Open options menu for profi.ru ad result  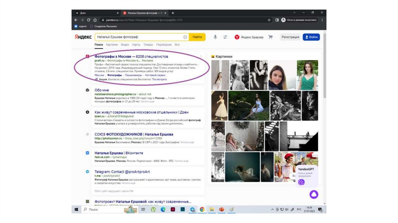pyautogui.click(x=201, y=57)
